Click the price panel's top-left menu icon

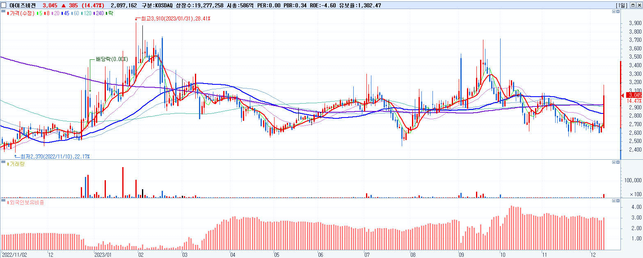pyautogui.click(x=3, y=11)
